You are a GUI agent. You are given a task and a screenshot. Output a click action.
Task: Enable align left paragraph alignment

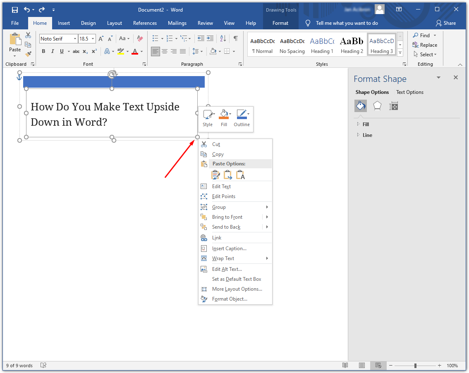point(156,51)
